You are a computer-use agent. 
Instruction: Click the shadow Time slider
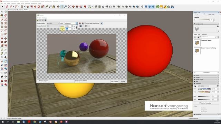coord(204,89)
